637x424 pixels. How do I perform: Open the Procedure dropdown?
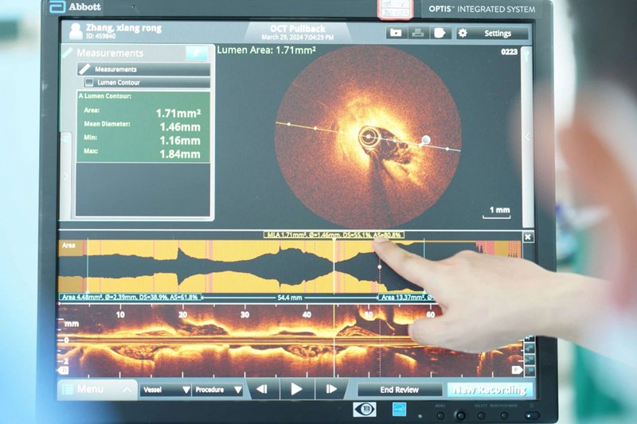click(x=217, y=390)
